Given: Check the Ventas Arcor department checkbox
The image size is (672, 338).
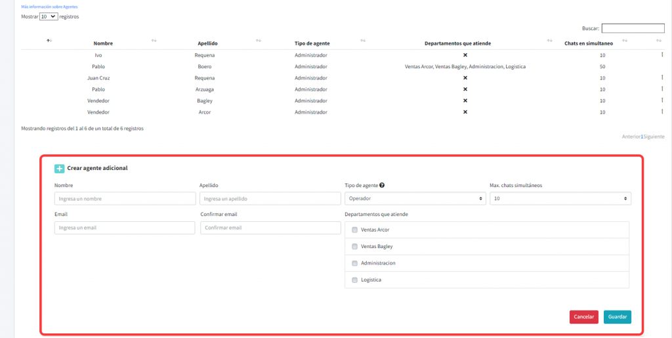Looking at the screenshot, I should (355, 230).
